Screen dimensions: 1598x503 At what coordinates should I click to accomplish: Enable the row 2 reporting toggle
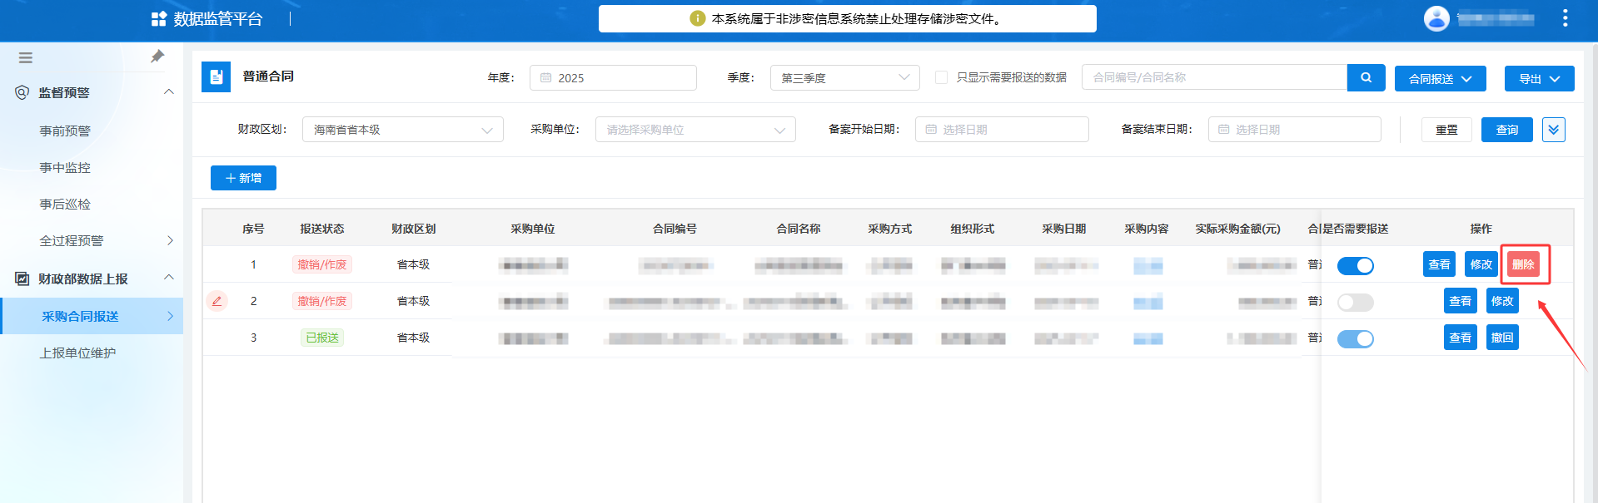point(1355,303)
